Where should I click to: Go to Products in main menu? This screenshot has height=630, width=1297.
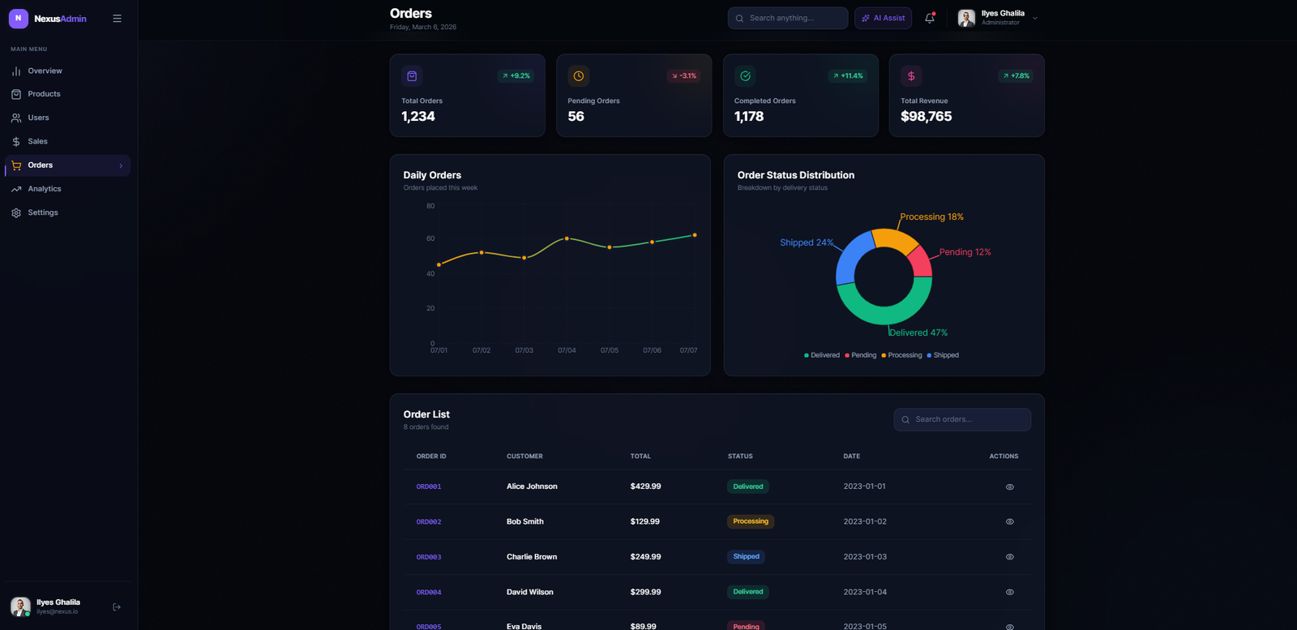44,94
